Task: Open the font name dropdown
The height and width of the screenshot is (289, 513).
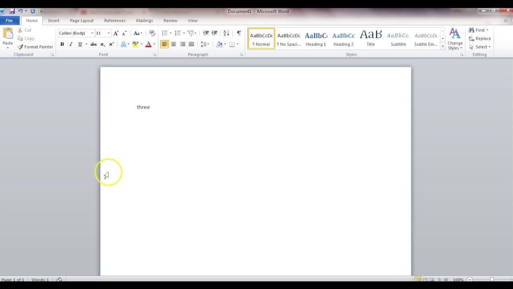Action: pyautogui.click(x=92, y=33)
